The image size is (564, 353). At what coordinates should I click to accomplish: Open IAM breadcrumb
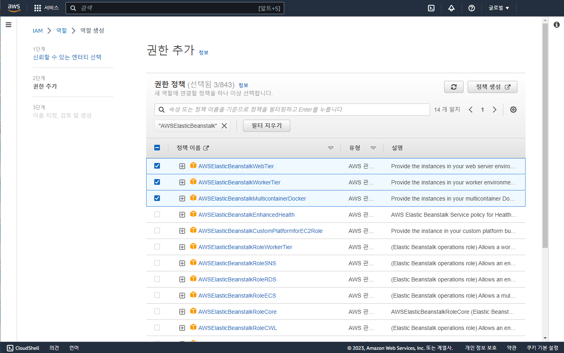coord(38,31)
